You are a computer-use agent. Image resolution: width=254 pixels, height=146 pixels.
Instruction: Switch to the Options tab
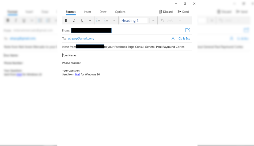coord(120,12)
